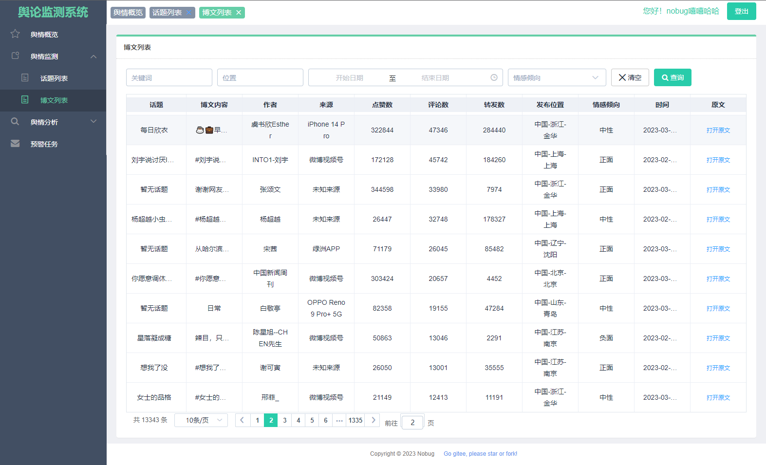This screenshot has height=465, width=766.
Task: Collapse the 舆情监测 menu
Action: [93, 56]
